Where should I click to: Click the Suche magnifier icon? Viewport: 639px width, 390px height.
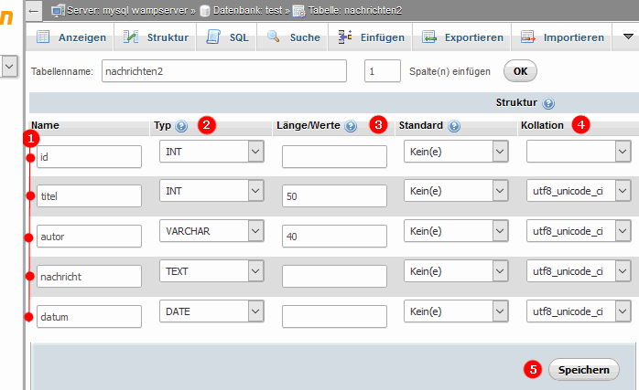coord(273,37)
